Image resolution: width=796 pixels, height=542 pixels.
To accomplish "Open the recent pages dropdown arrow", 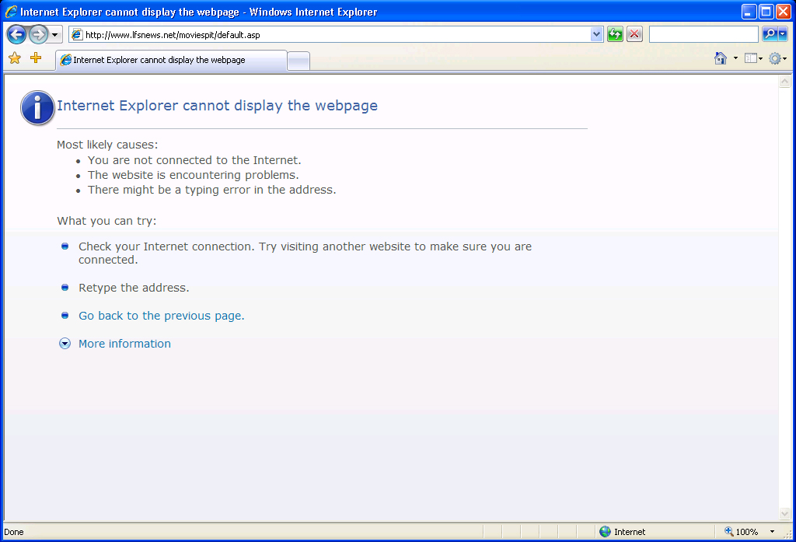I will coord(55,35).
